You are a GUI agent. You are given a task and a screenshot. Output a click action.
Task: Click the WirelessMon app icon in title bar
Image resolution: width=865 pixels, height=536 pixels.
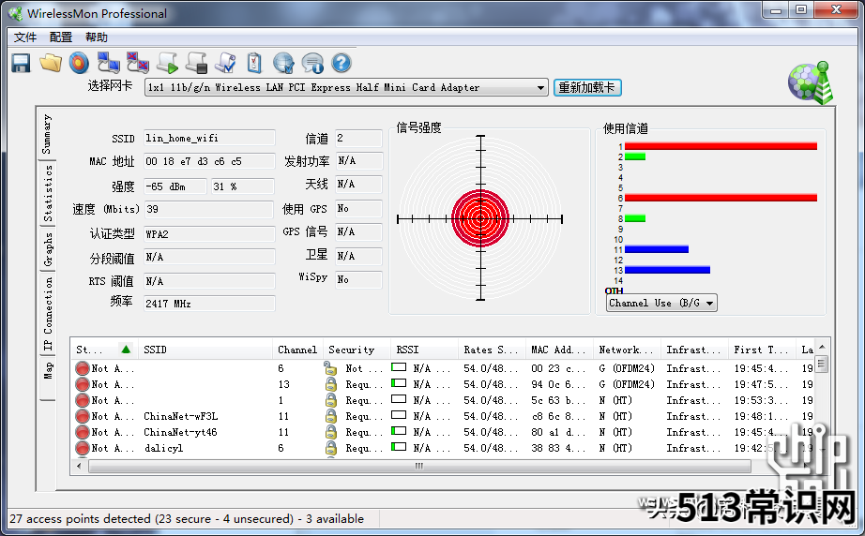tap(15, 13)
